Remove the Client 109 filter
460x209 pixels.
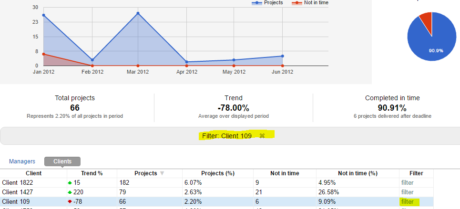(262, 136)
